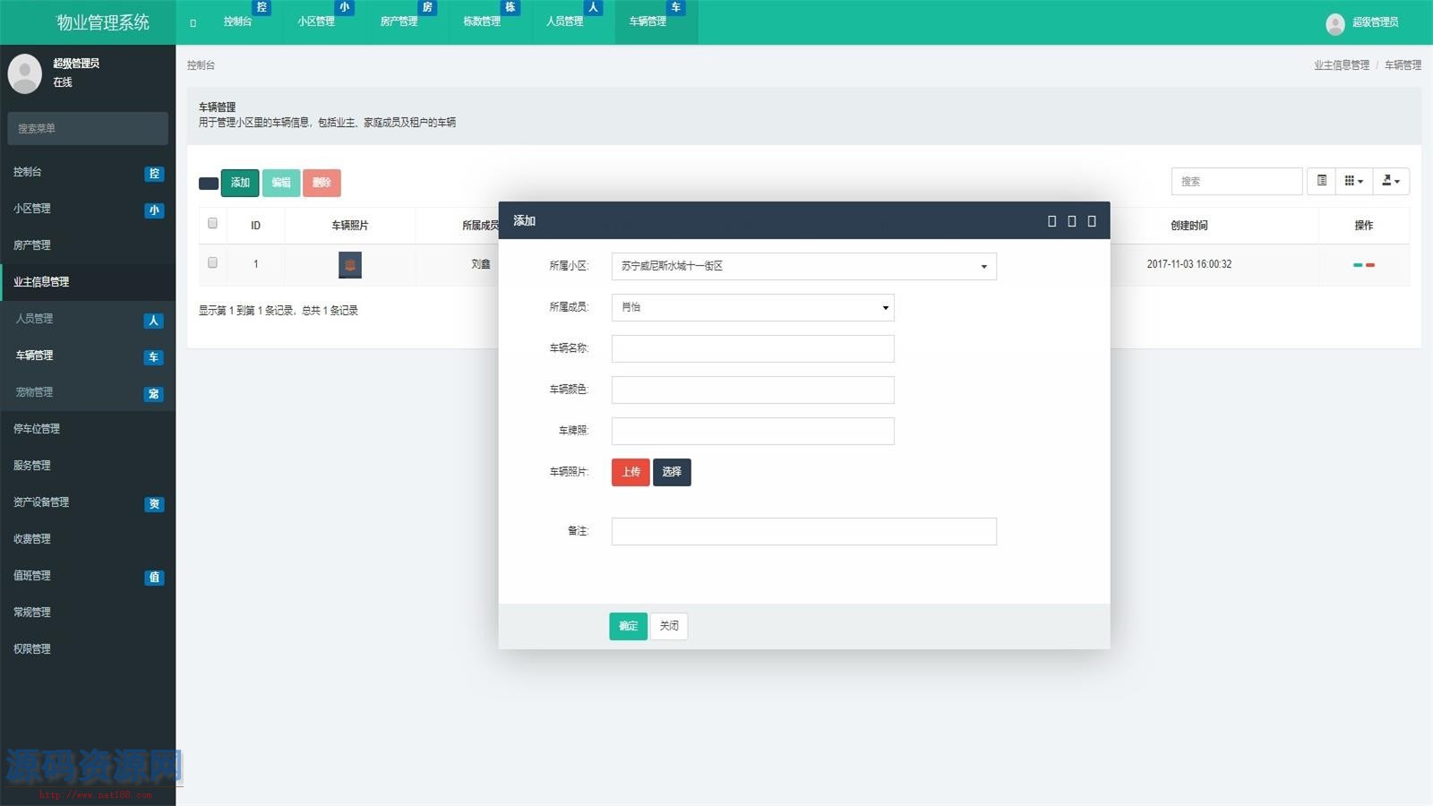Click the dark refresh button left of 添加
The height and width of the screenshot is (806, 1433).
coord(209,184)
